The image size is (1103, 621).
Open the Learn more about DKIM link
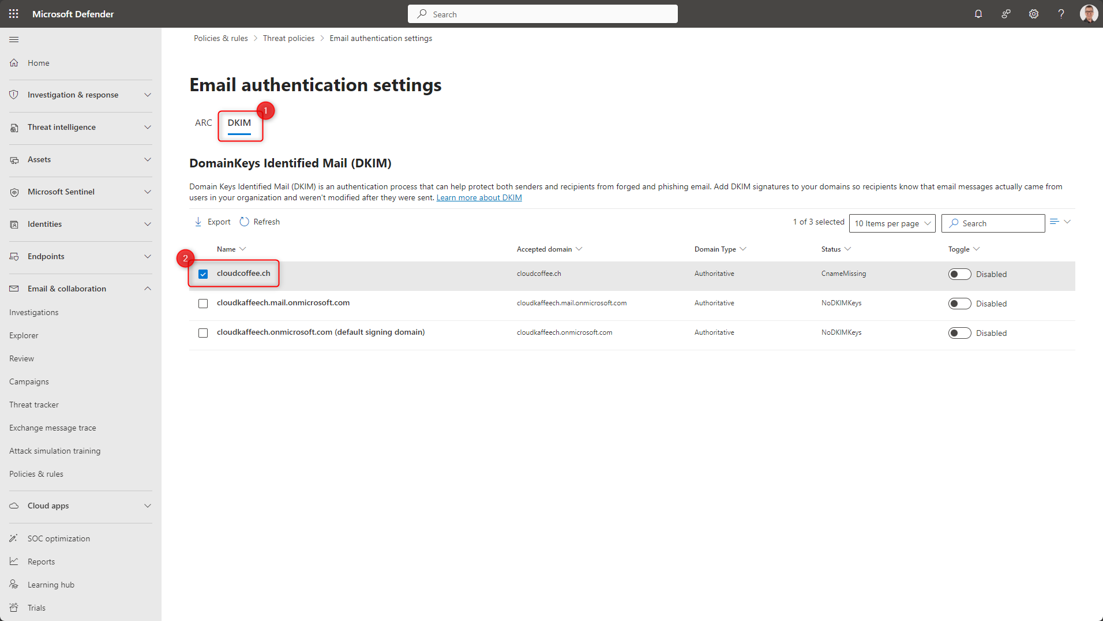point(479,197)
